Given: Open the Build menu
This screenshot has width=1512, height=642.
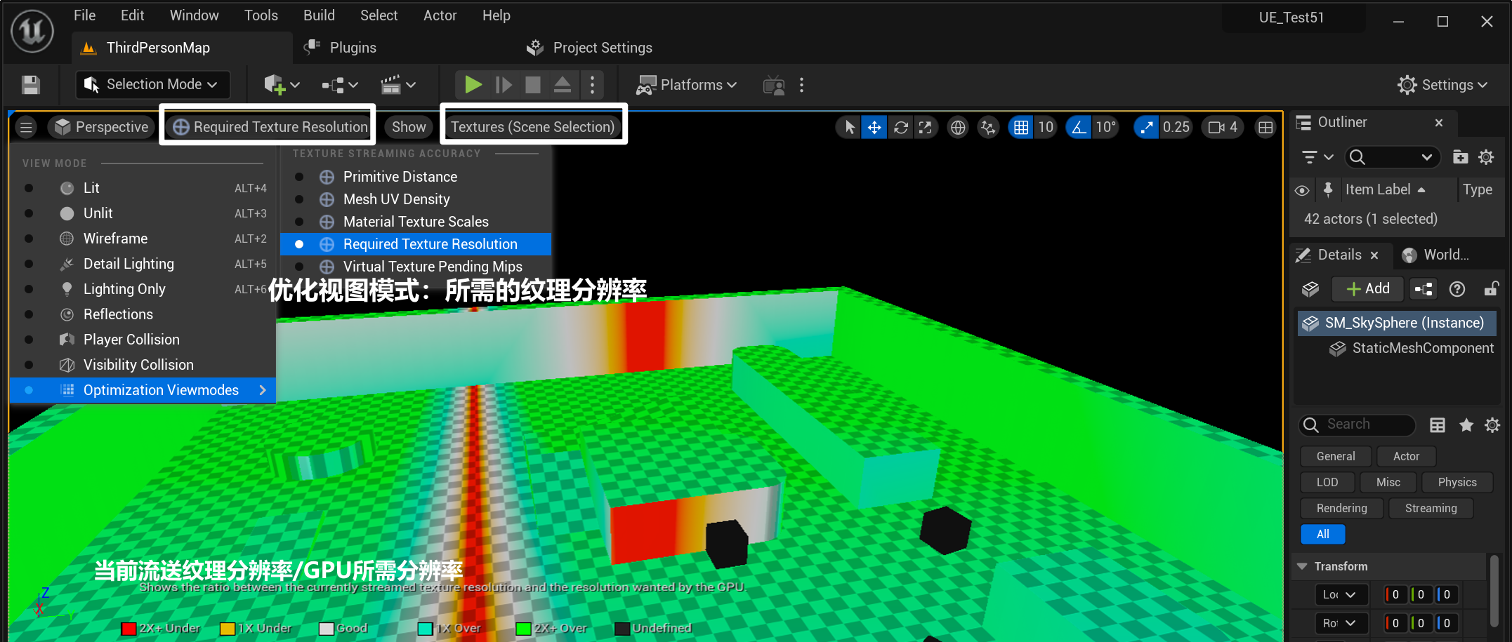Looking at the screenshot, I should tap(319, 15).
